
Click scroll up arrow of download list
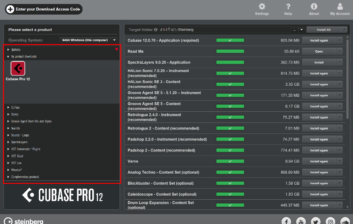tap(347, 37)
